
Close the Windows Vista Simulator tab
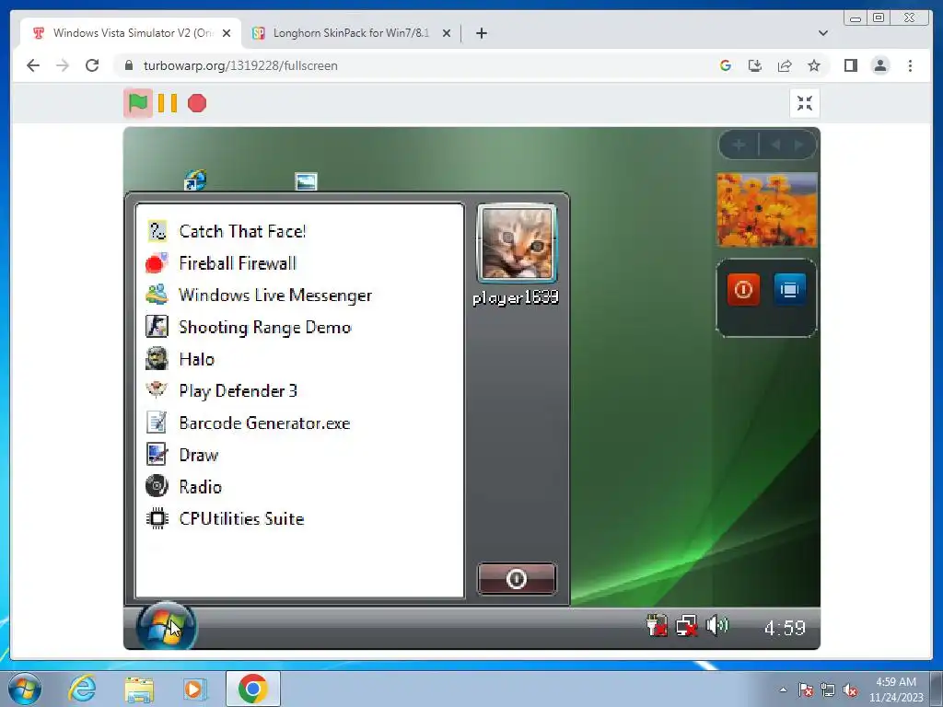click(x=227, y=34)
